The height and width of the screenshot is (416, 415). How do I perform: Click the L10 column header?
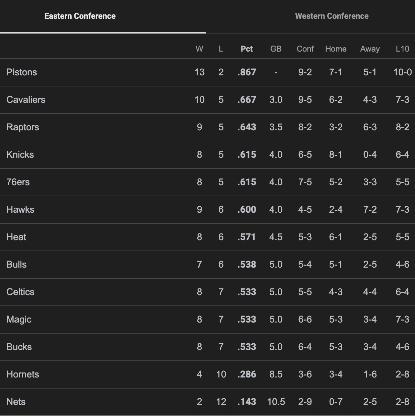click(x=402, y=49)
